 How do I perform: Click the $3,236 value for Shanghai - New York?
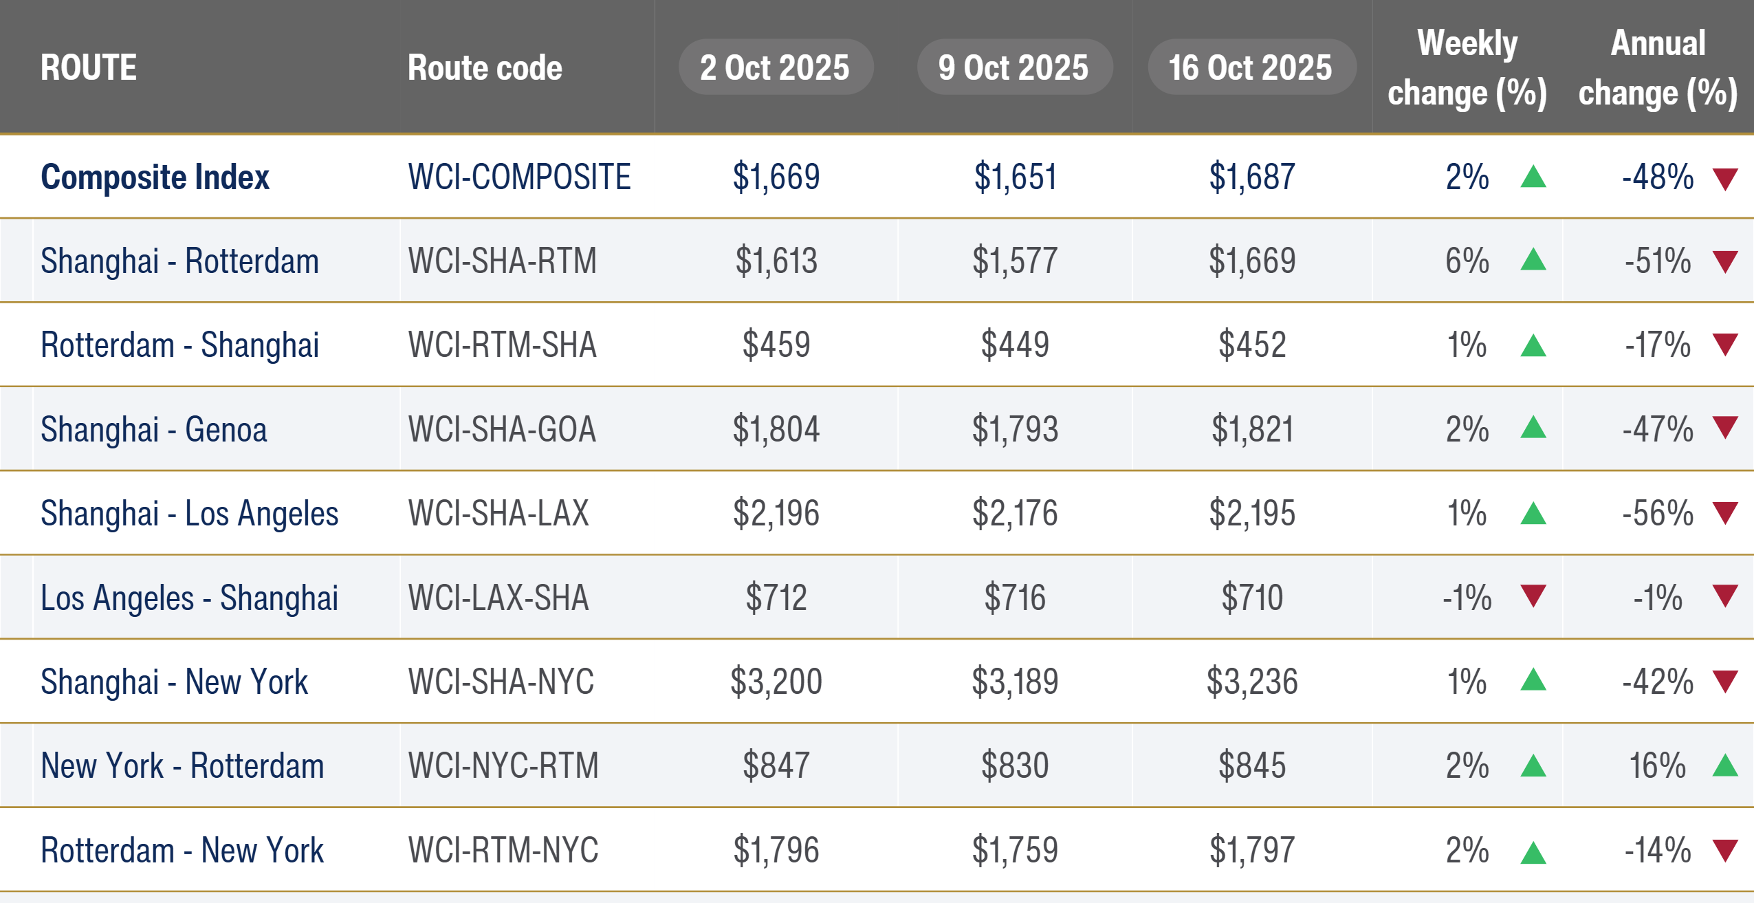tap(1251, 682)
